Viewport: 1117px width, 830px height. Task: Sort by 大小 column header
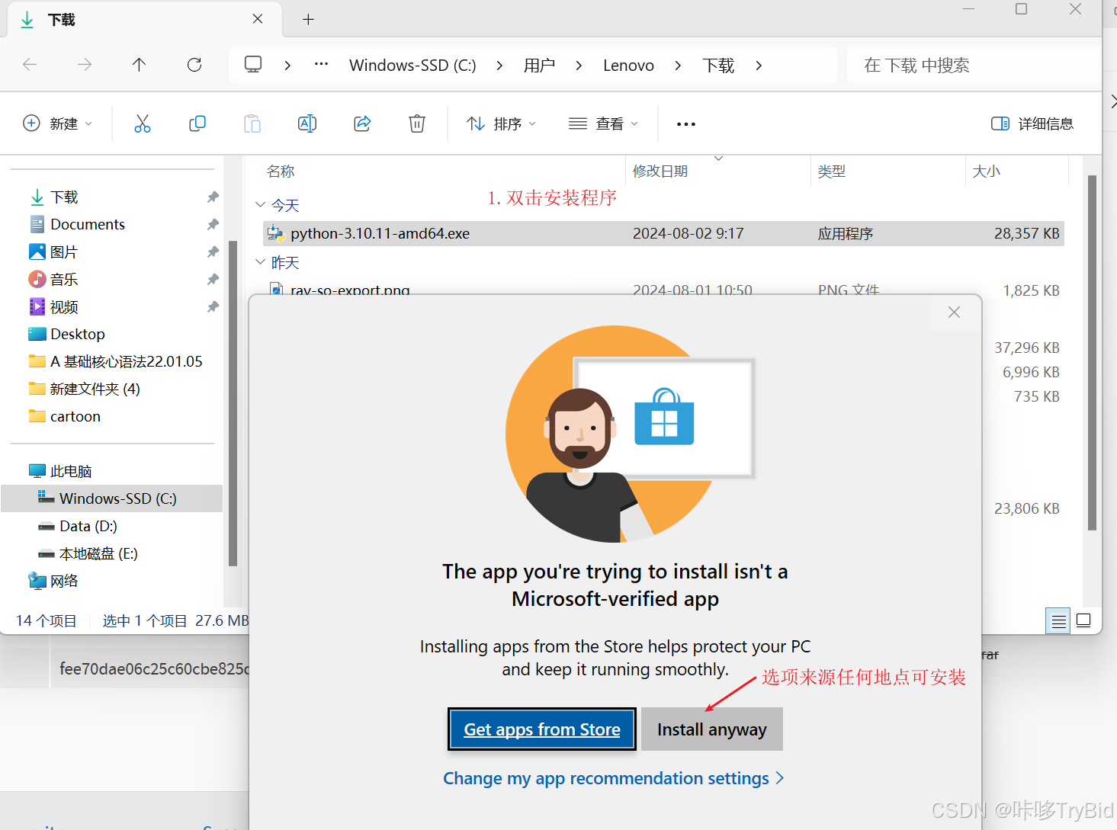tap(987, 171)
